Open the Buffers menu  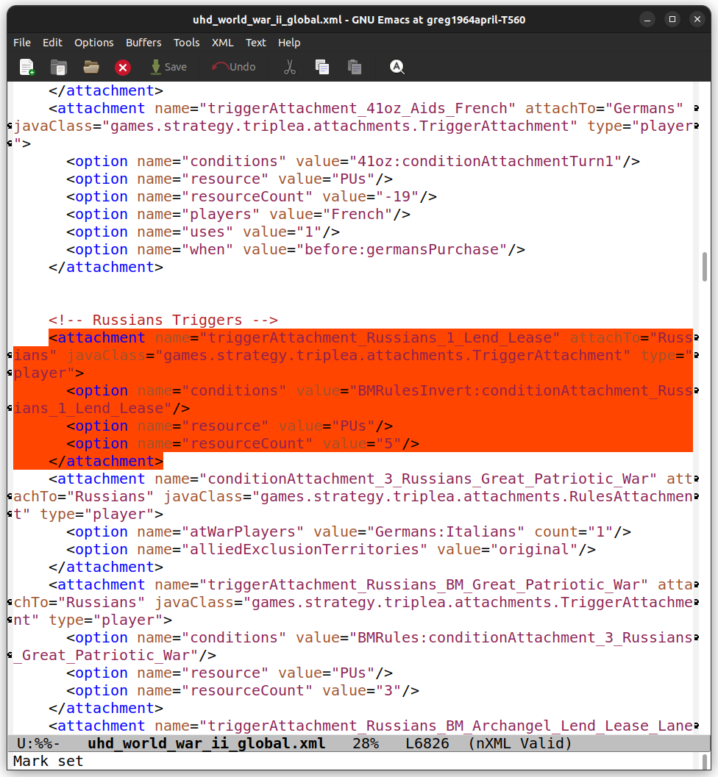click(143, 43)
